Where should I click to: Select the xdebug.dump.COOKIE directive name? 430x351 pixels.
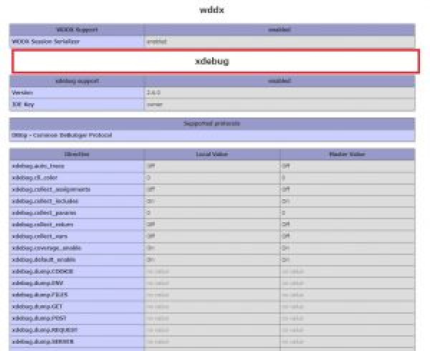42,271
